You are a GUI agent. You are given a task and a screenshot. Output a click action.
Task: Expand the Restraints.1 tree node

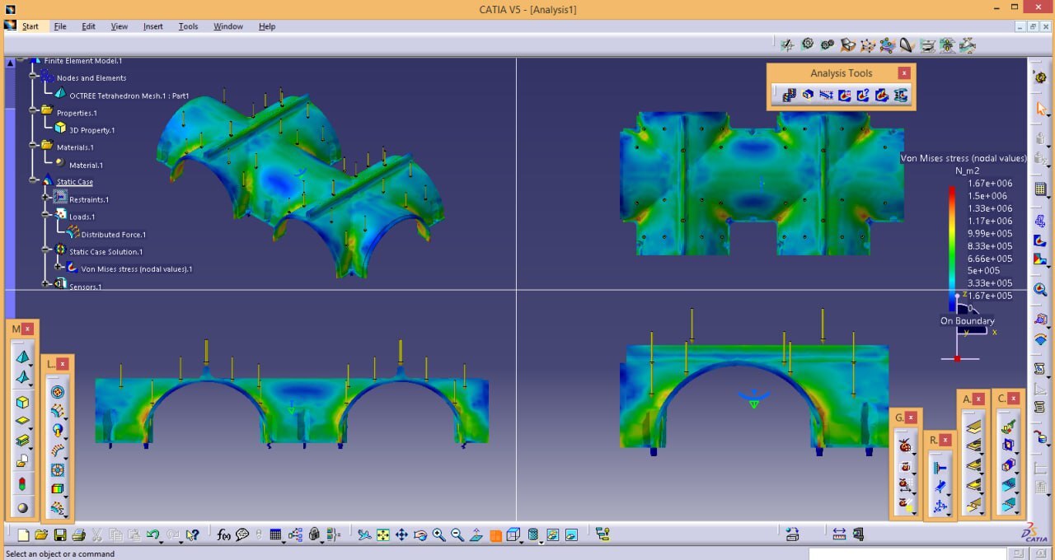click(46, 198)
